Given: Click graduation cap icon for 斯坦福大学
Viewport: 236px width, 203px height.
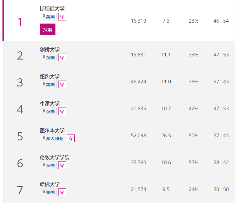Looking at the screenshot, I should [62, 17].
